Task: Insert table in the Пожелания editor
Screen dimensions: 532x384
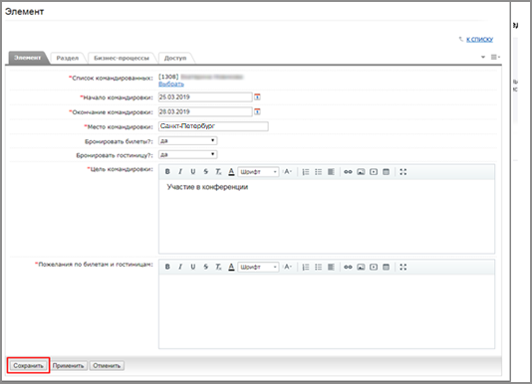Action: [x=386, y=267]
